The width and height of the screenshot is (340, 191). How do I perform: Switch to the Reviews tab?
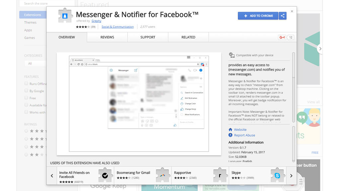107,37
